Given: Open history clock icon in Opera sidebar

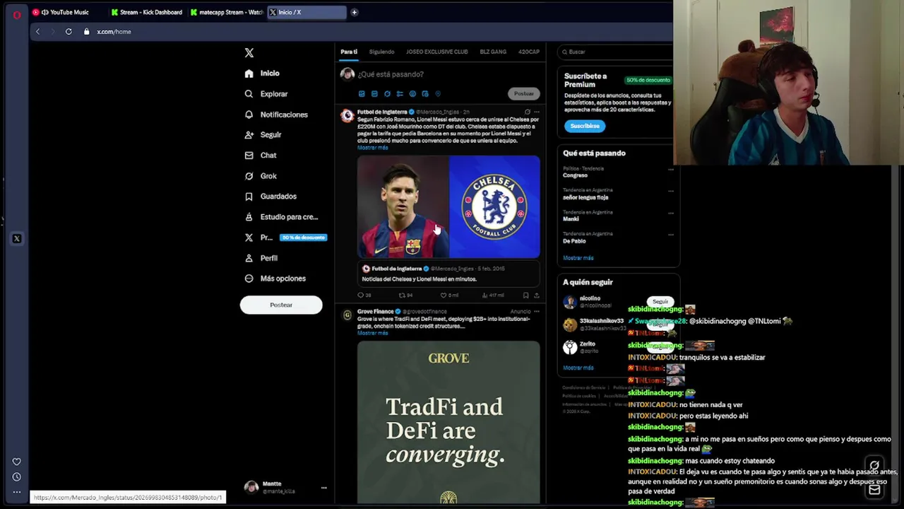Looking at the screenshot, I should pyautogui.click(x=17, y=477).
